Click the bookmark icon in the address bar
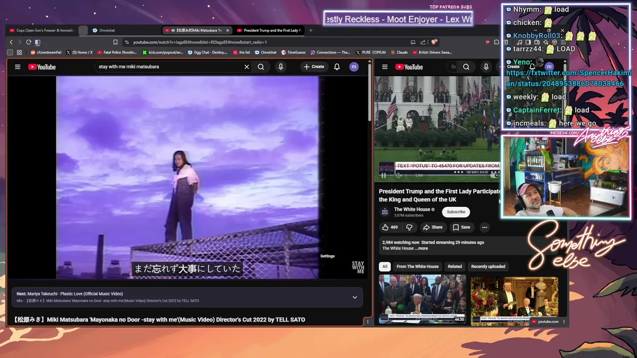 [x=115, y=42]
